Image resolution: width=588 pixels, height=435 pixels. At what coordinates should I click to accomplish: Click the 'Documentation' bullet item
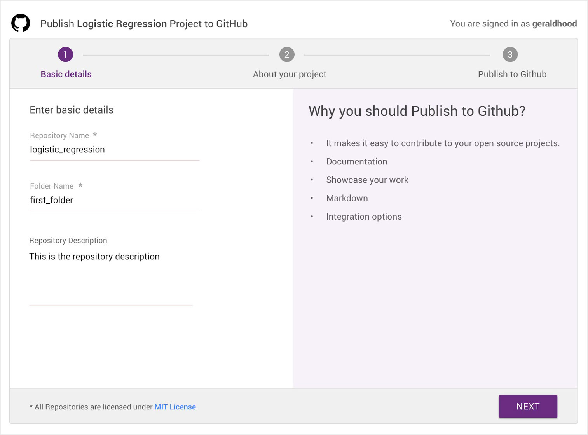357,162
